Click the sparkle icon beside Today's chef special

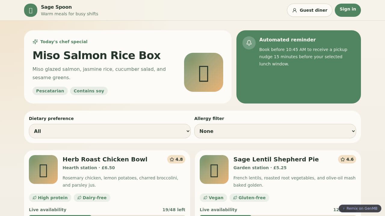click(35, 42)
